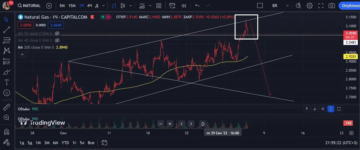360x150 pixels.
Task: Open the BR layout name menu
Action: tap(275, 6)
